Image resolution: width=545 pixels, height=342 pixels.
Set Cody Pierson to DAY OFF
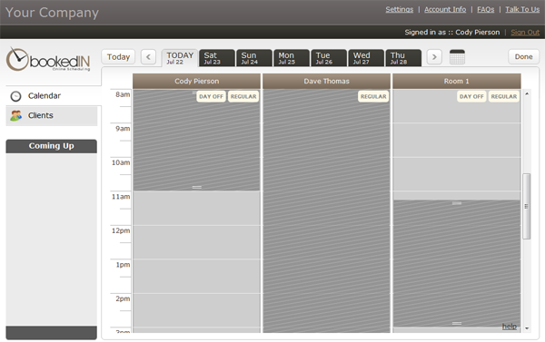click(x=211, y=96)
